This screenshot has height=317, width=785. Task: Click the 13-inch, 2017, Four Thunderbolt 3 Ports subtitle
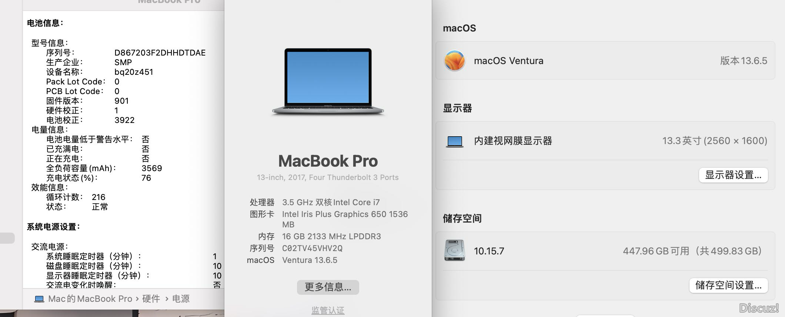(x=328, y=177)
